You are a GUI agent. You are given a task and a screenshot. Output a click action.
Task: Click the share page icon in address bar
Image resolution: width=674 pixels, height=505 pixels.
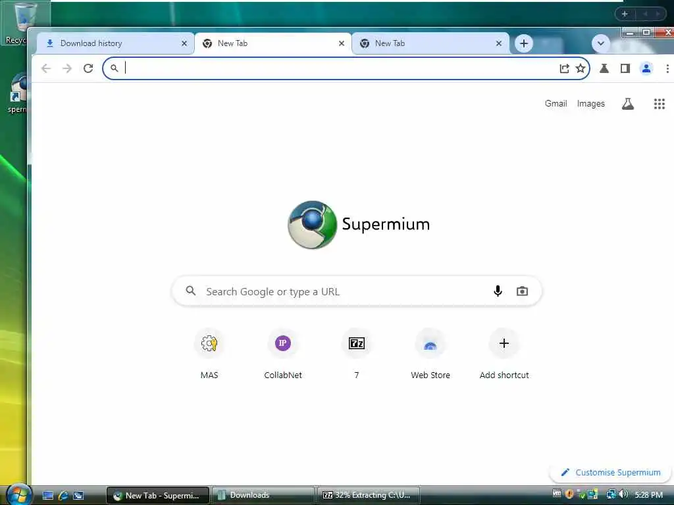click(x=564, y=68)
